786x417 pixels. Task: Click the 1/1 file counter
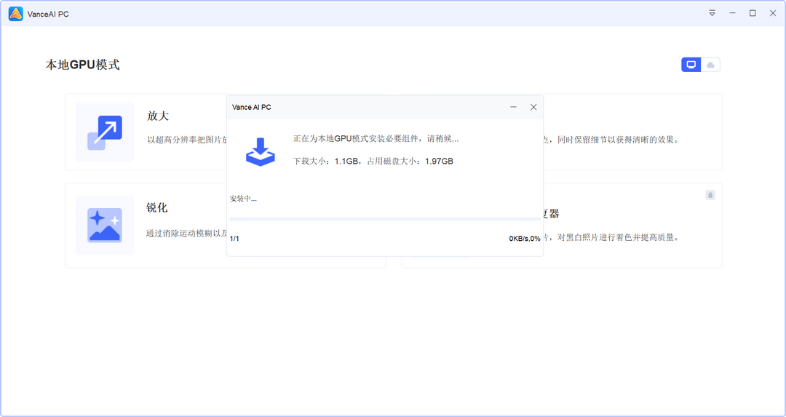234,239
